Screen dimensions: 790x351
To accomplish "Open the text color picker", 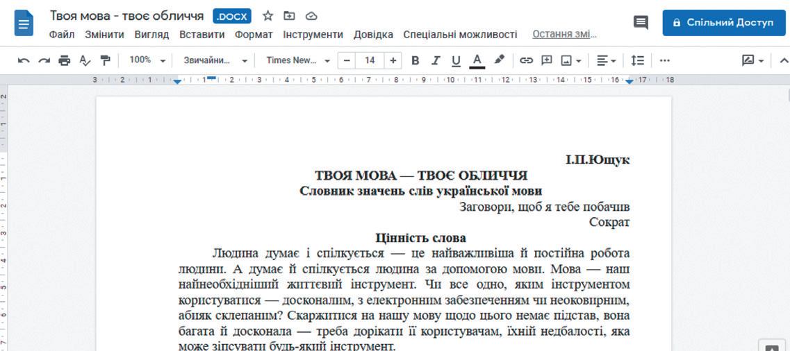I will pos(477,61).
